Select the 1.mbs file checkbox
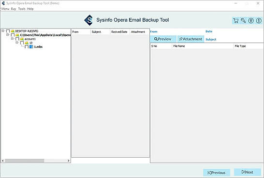The width and height of the screenshot is (264, 178). pyautogui.click(x=27, y=47)
